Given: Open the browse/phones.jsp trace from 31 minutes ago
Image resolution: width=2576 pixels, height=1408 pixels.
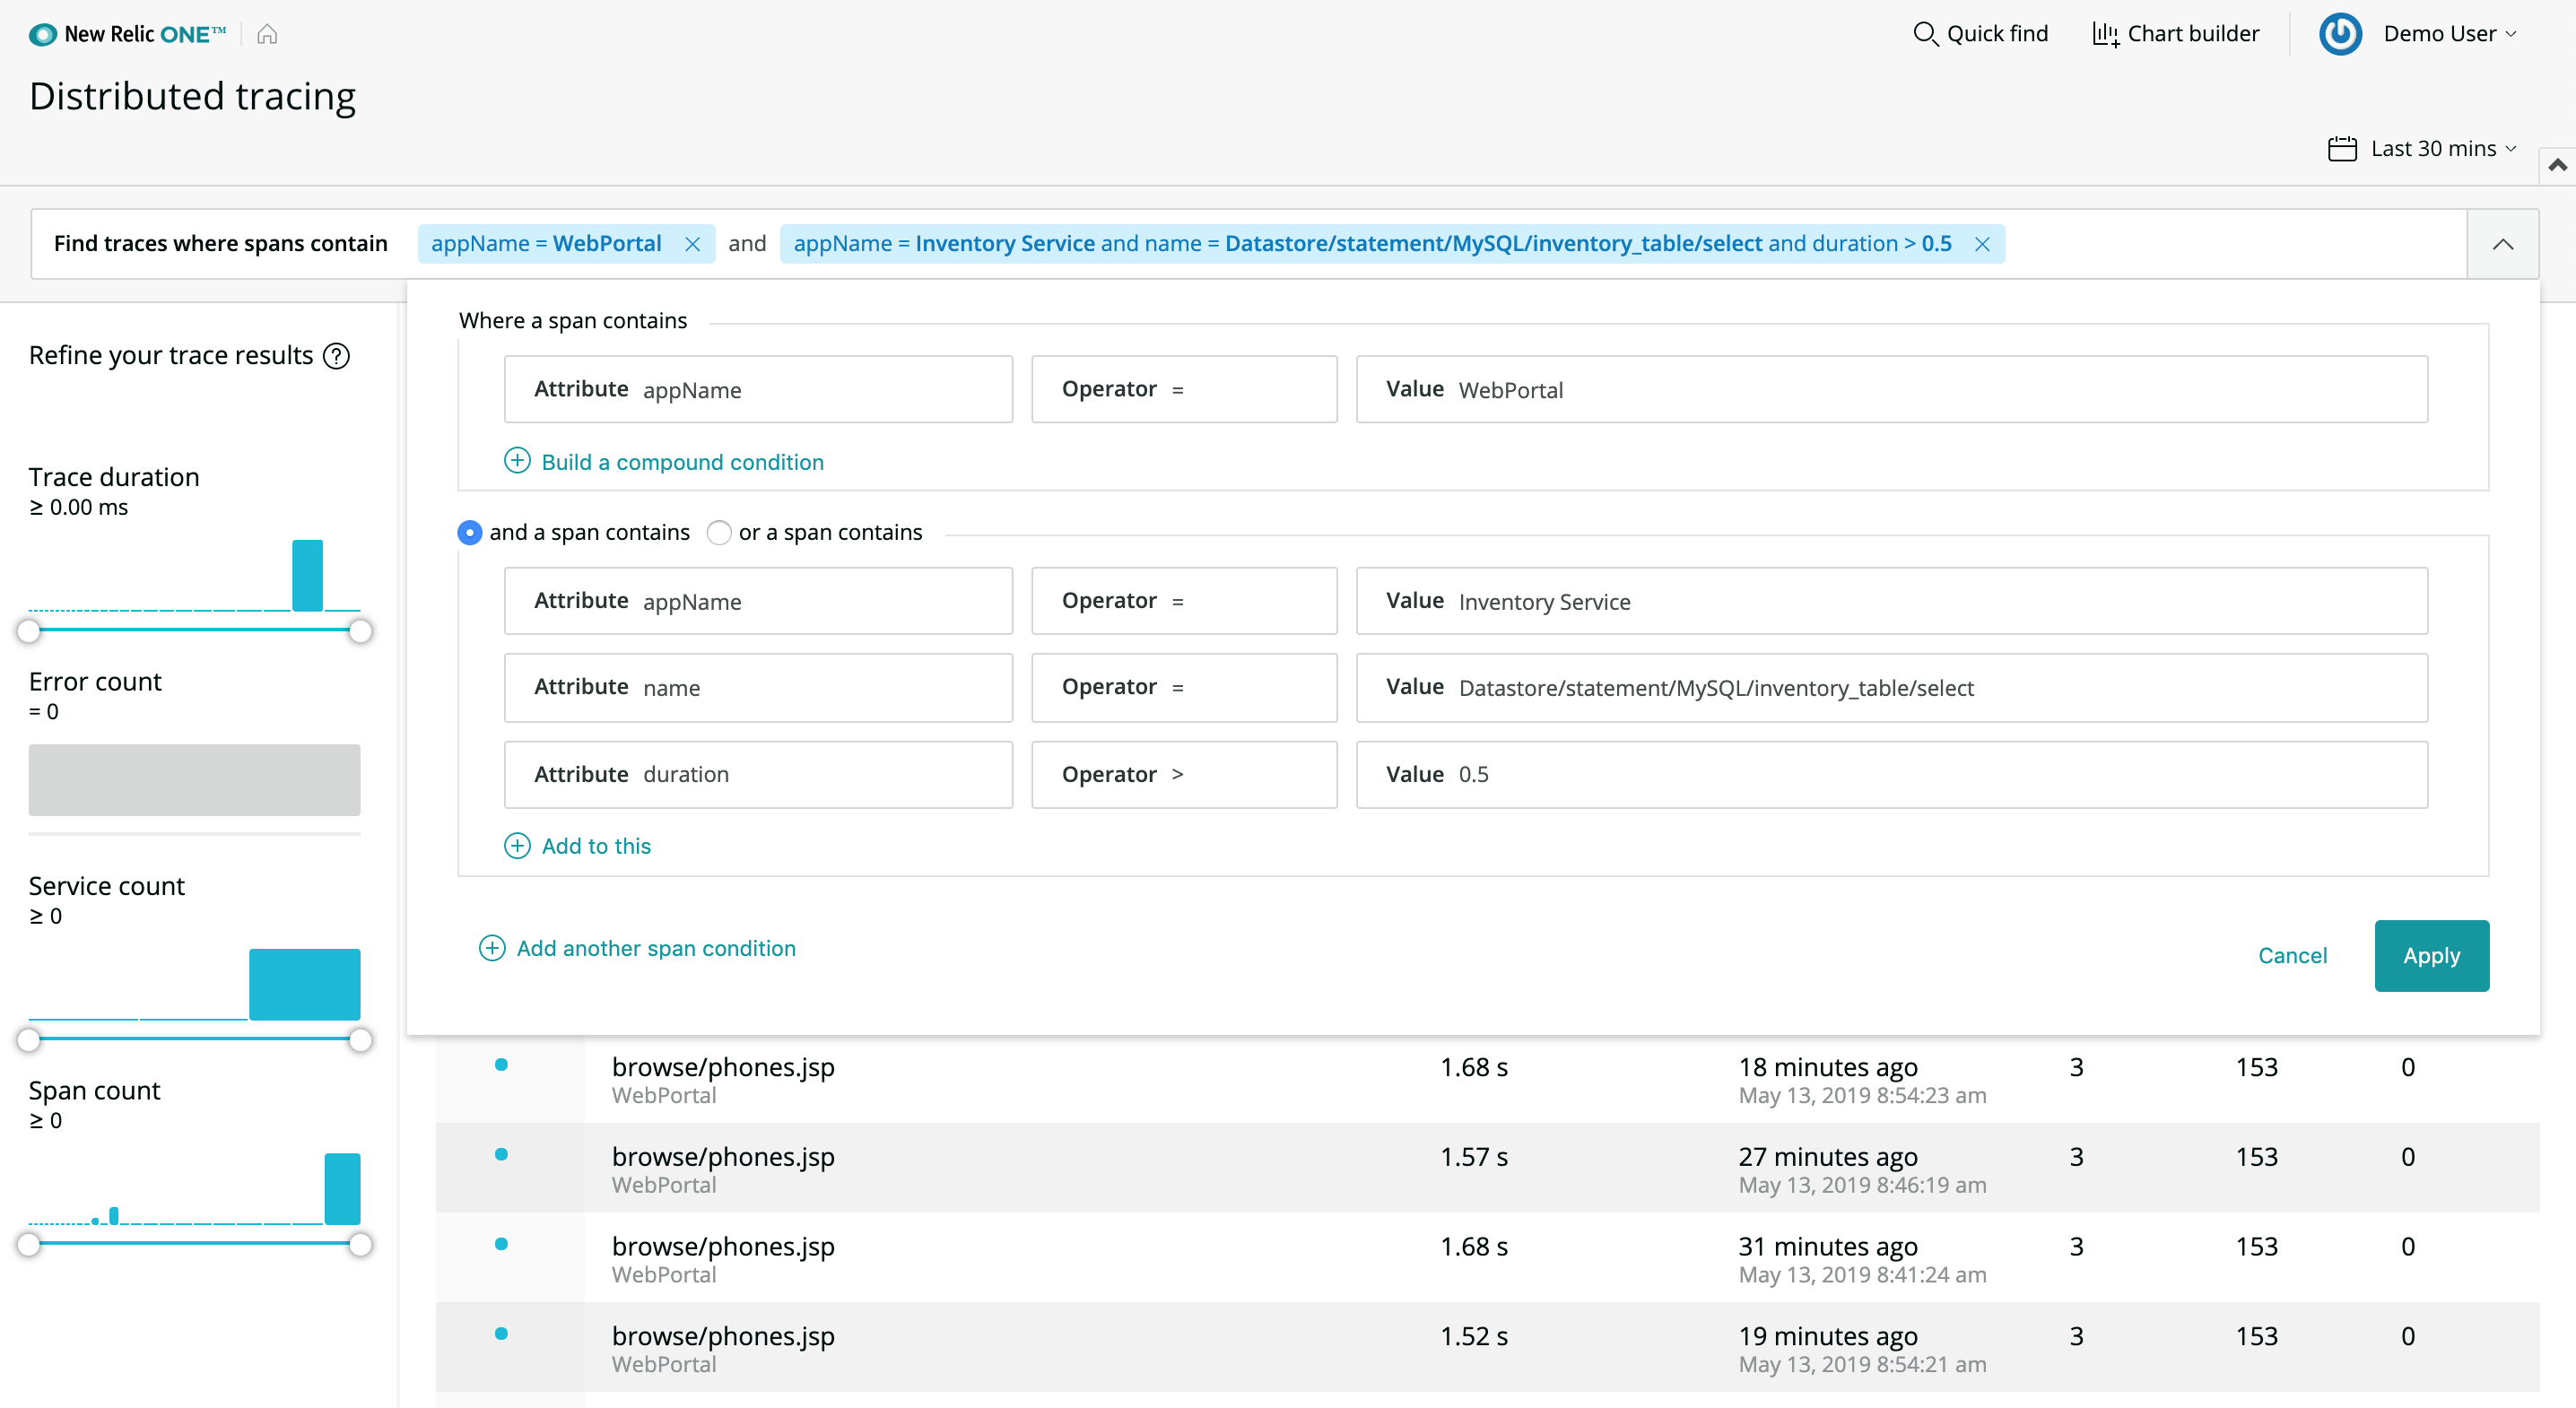Looking at the screenshot, I should click(723, 1246).
